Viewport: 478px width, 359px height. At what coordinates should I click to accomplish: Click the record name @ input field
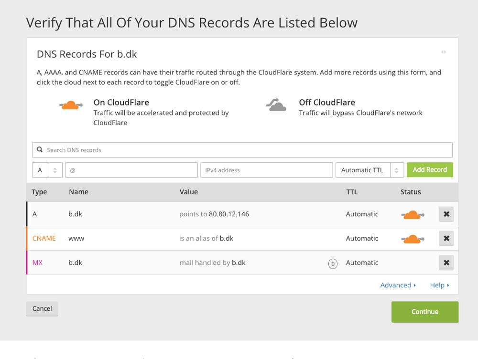(x=131, y=170)
